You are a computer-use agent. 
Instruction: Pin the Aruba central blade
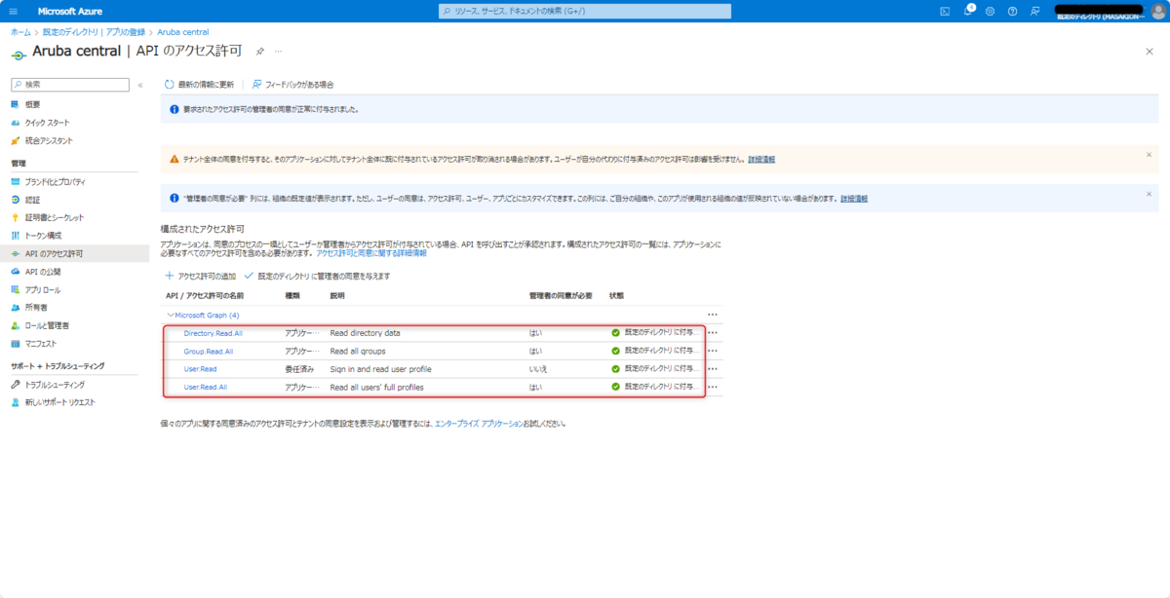point(259,51)
